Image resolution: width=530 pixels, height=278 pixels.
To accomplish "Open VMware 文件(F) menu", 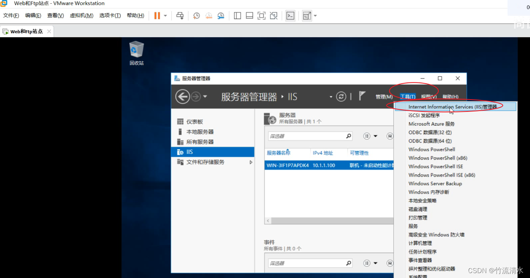I will tap(11, 16).
